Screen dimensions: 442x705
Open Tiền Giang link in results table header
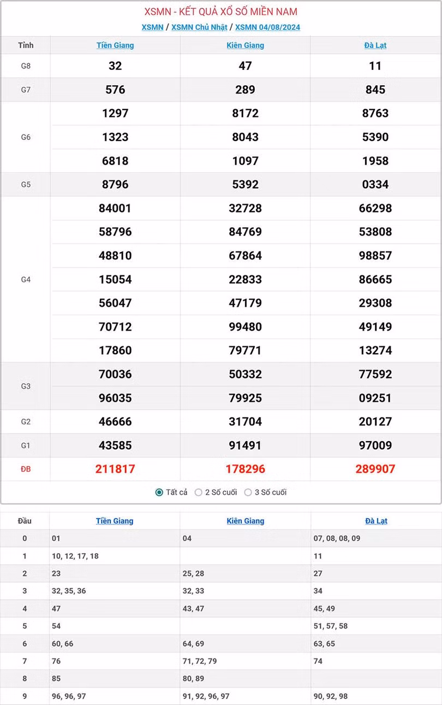coord(115,45)
